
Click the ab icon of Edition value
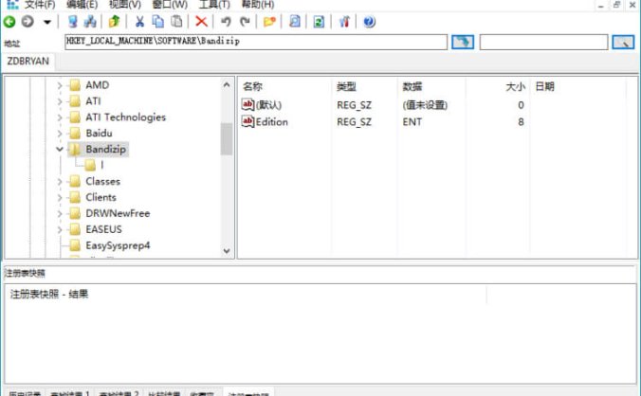247,121
